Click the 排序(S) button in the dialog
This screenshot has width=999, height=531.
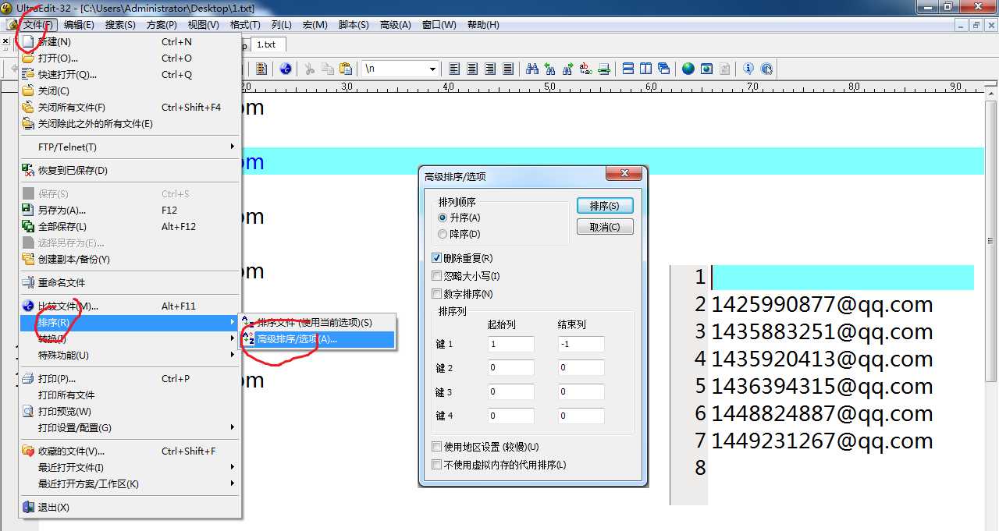(x=605, y=206)
